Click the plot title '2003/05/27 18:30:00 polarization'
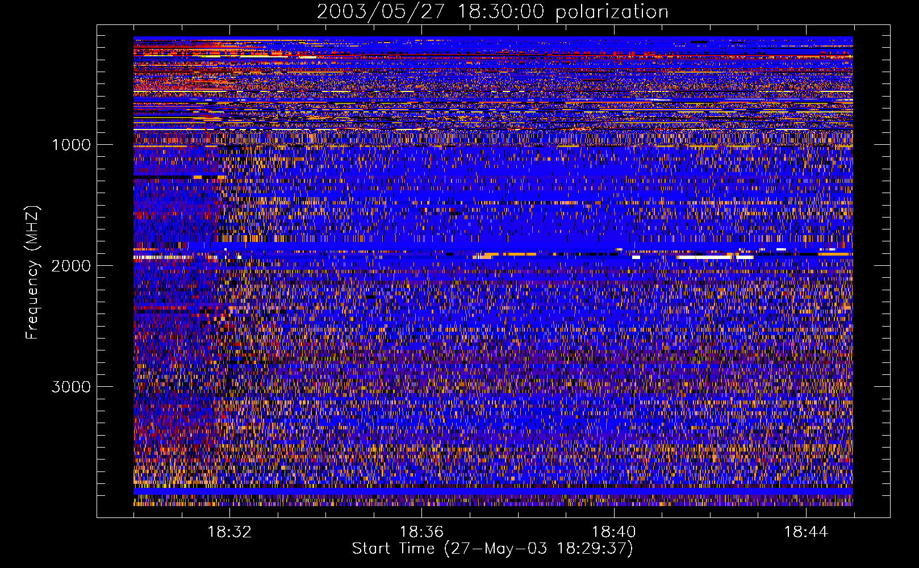Image resolution: width=919 pixels, height=568 pixels. [x=492, y=11]
